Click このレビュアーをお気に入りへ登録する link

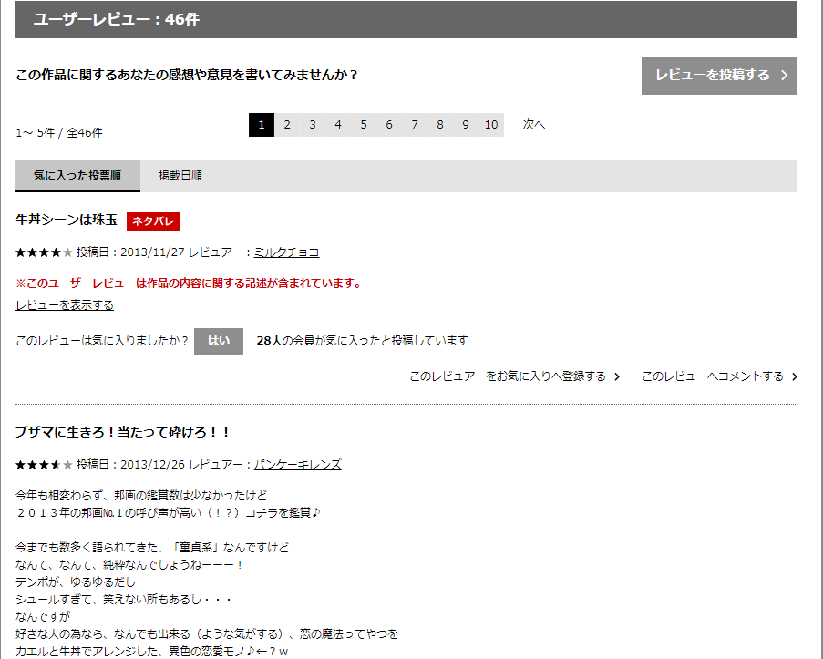tap(514, 376)
